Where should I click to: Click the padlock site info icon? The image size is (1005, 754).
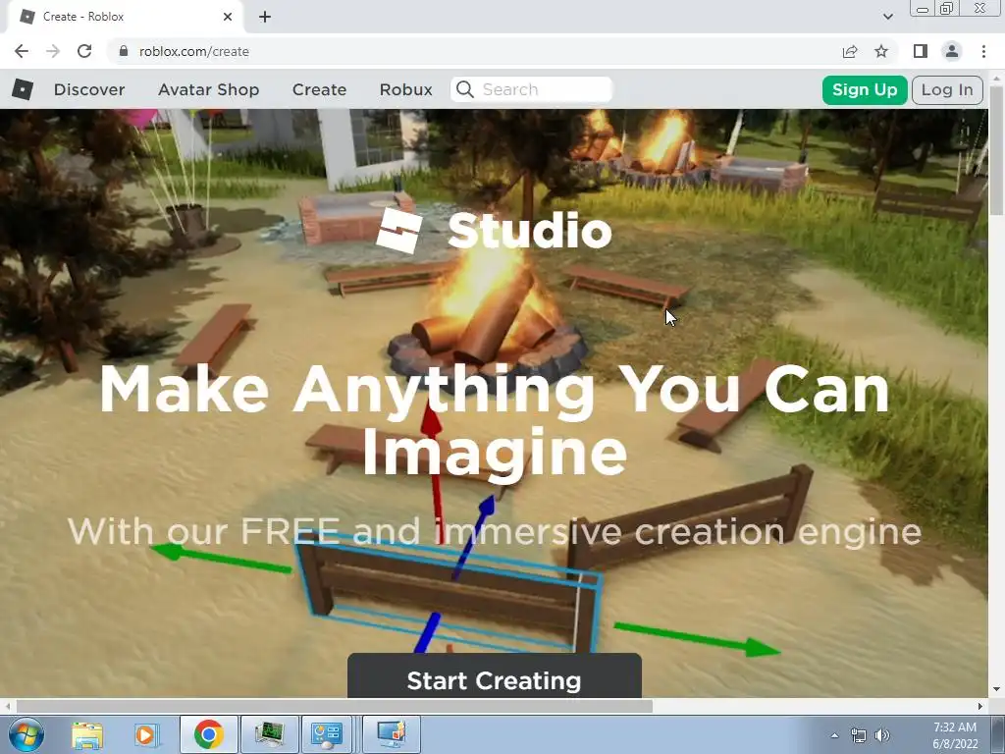[124, 51]
